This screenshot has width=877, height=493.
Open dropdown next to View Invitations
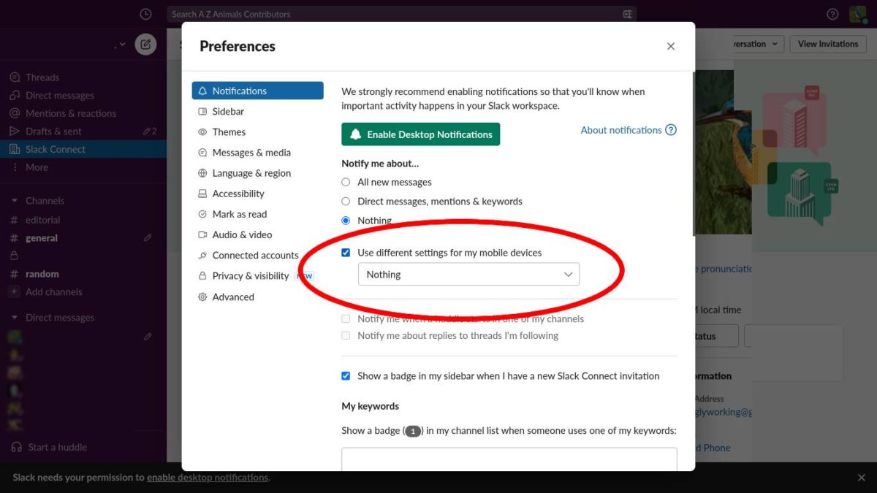click(x=776, y=44)
